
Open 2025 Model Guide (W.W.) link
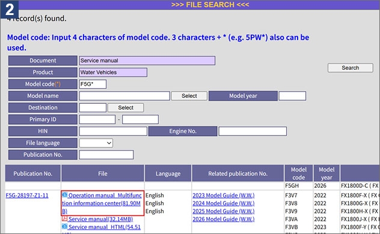coord(224,211)
